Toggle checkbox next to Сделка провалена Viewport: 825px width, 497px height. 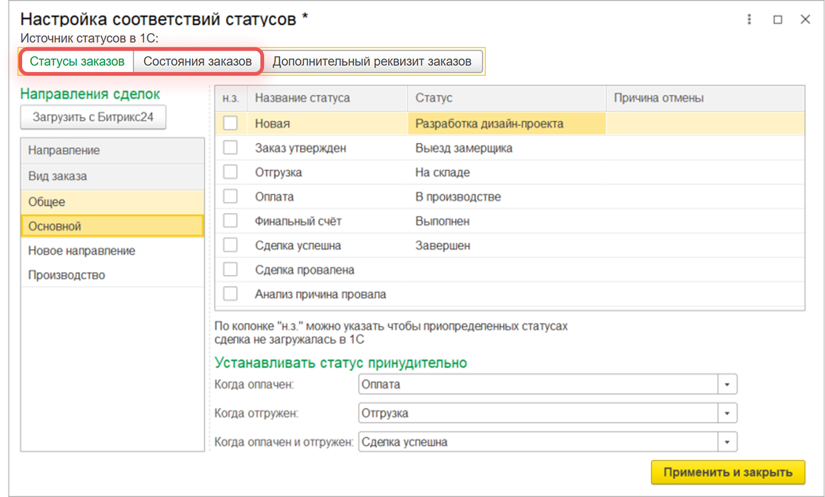point(230,270)
